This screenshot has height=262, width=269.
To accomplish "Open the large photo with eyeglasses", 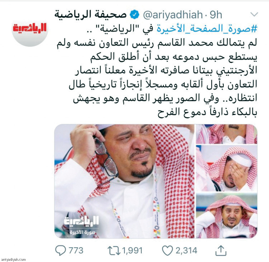I will click(124, 181).
